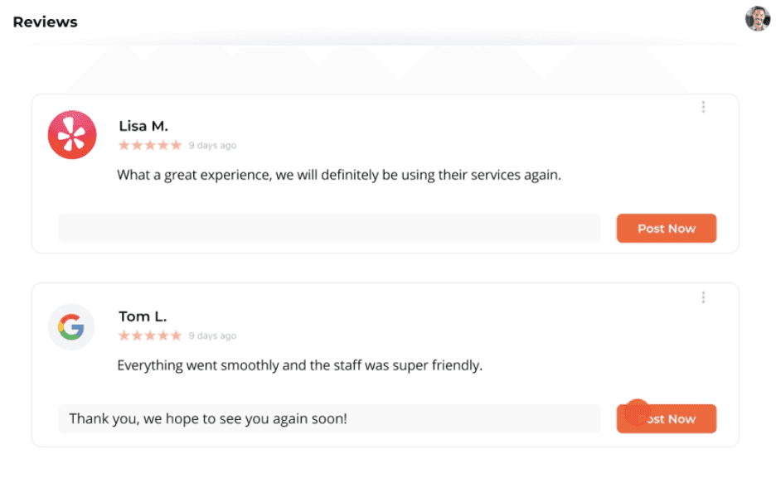Click Lisa M.'s reviewer name

click(x=143, y=125)
